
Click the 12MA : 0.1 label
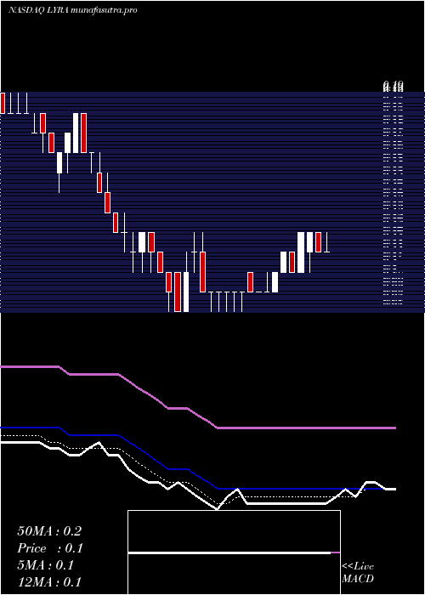click(49, 582)
